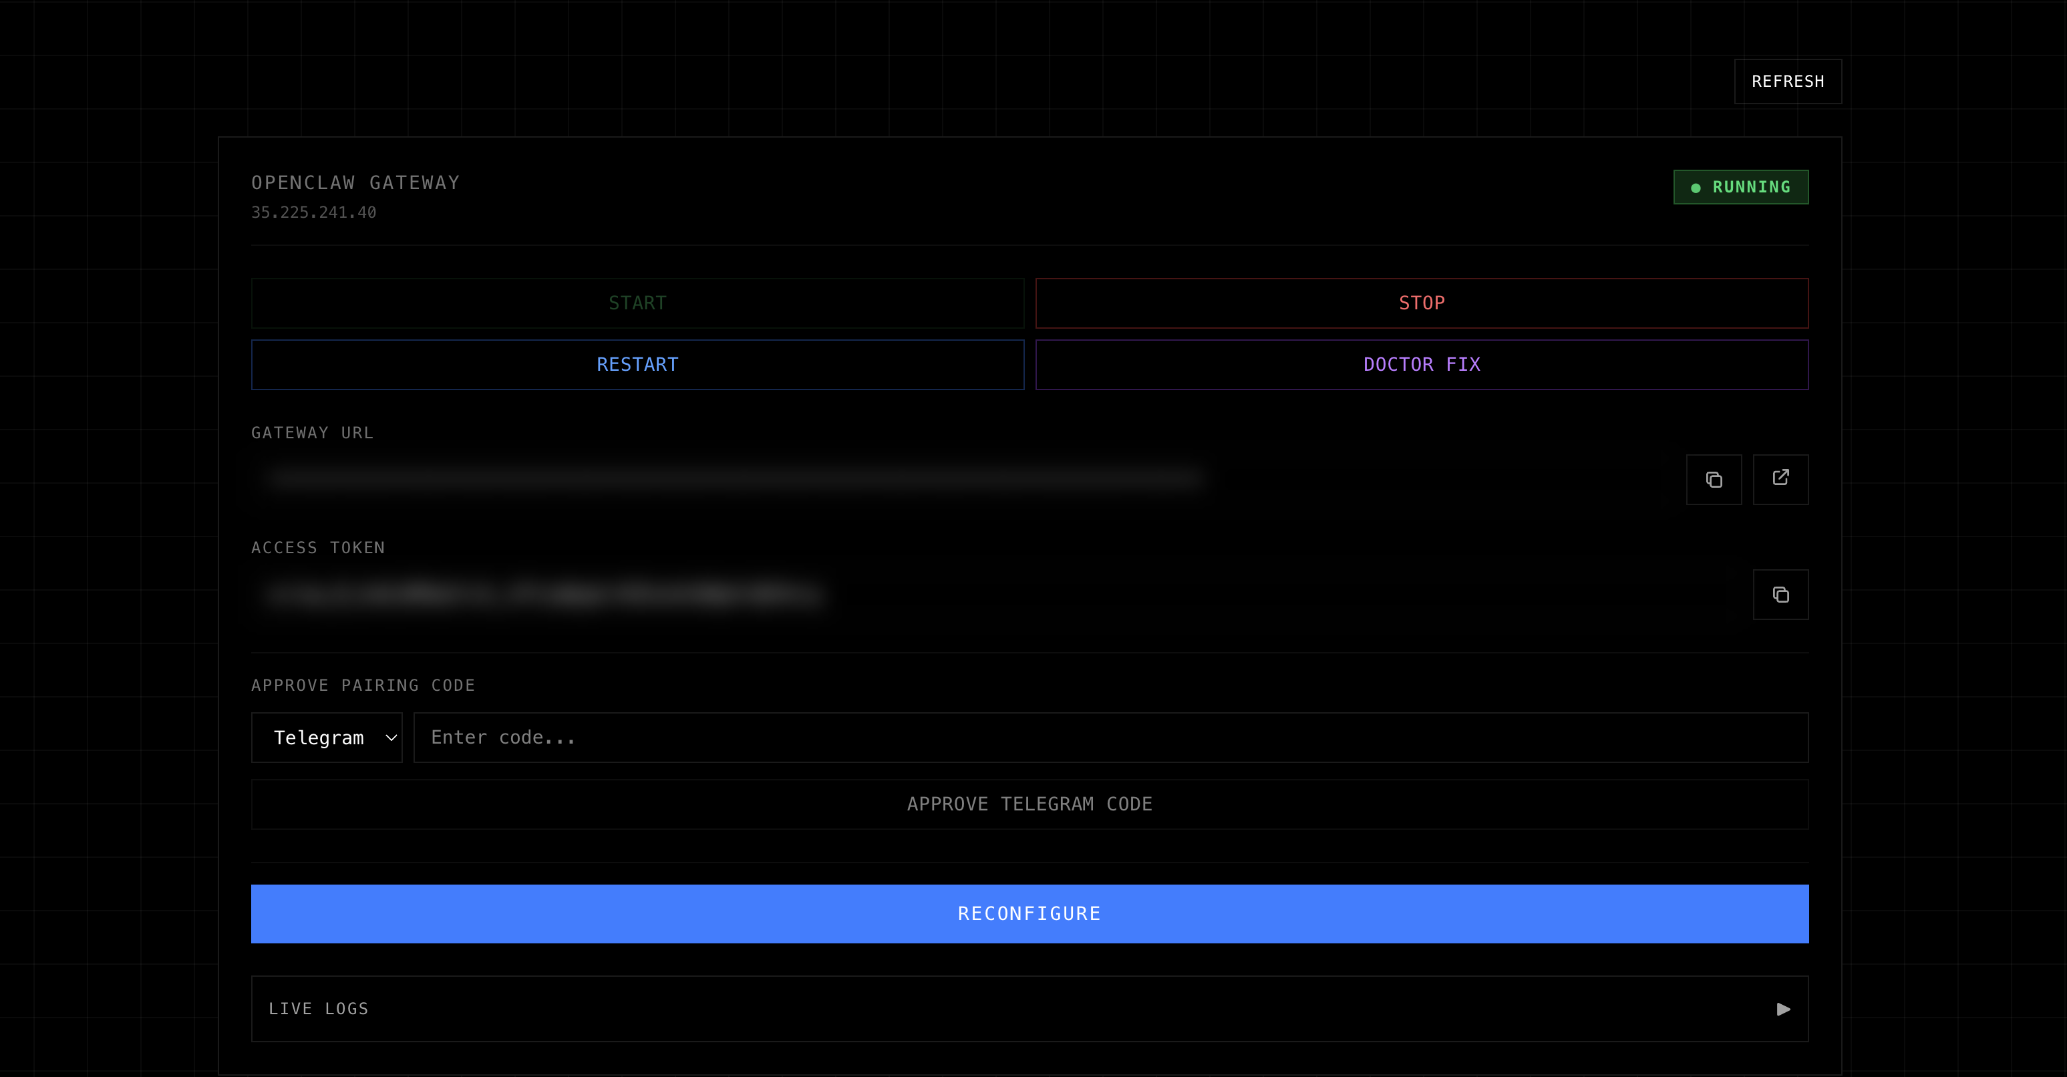Open the Live Logs section
The image size is (2067, 1077).
[x=319, y=1009]
